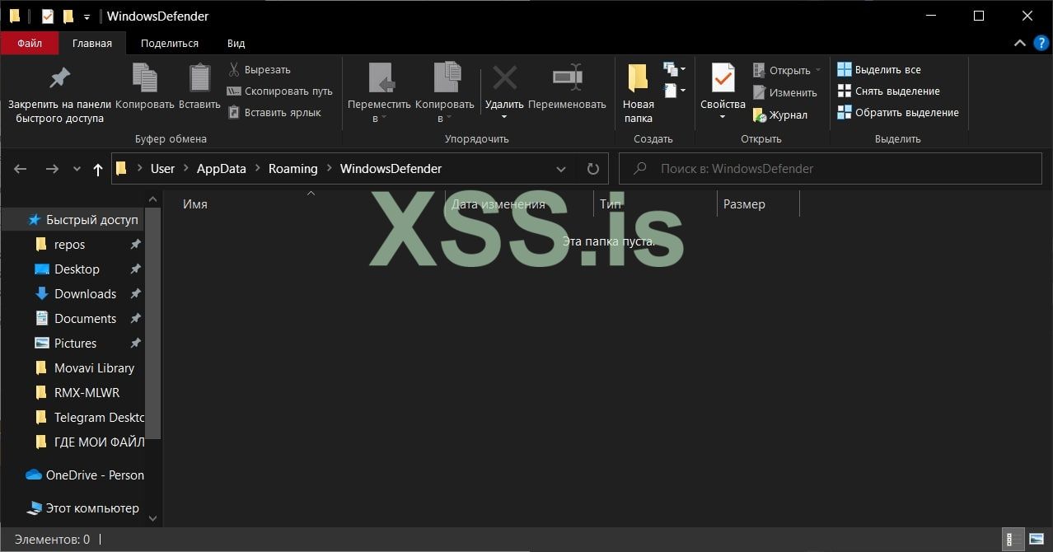Viewport: 1053px width, 552px height.
Task: Click WindowsDefender in address path
Action: pyautogui.click(x=391, y=169)
